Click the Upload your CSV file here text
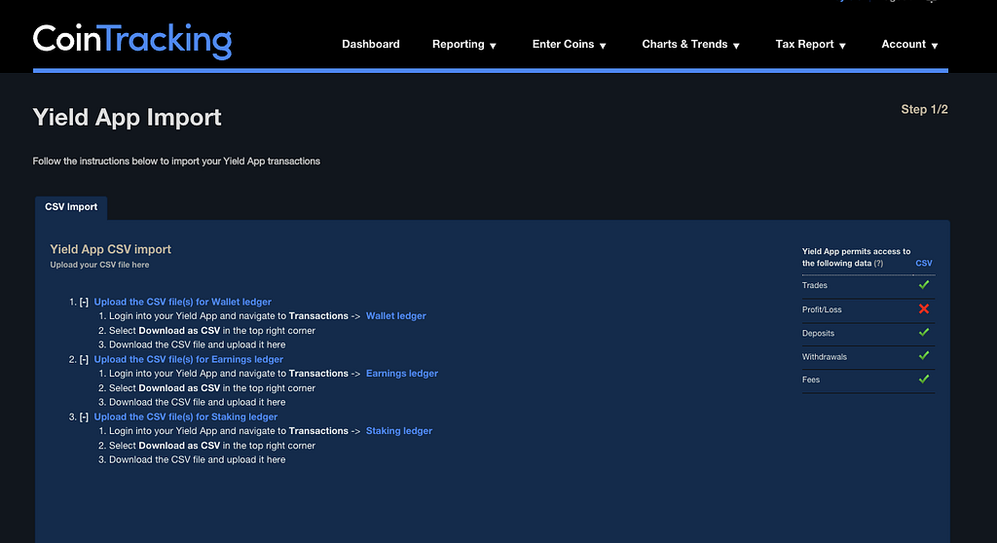Screen dimensions: 997x543 click(x=100, y=265)
